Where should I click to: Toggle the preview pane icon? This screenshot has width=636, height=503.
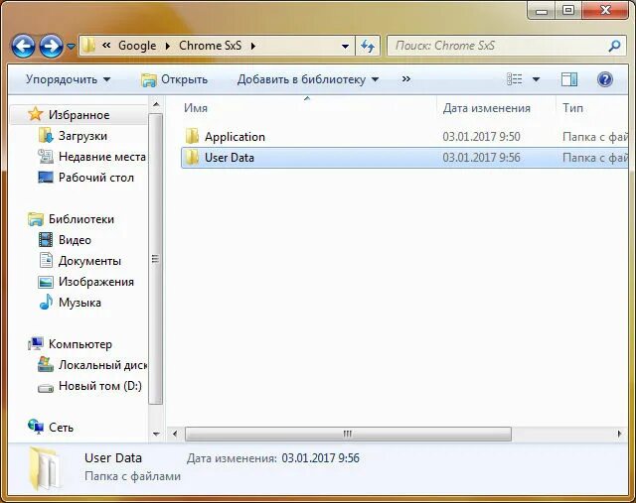click(x=569, y=79)
